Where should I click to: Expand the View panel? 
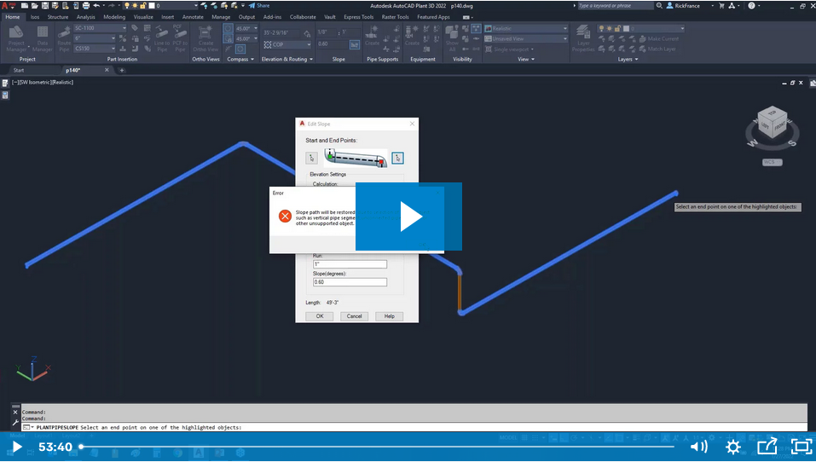click(525, 60)
